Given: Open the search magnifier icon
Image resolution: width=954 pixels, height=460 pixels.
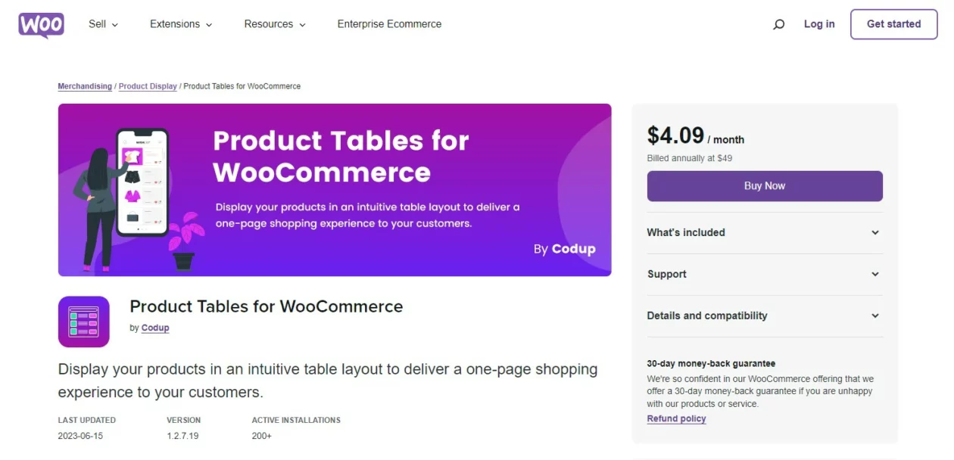Looking at the screenshot, I should coord(778,24).
